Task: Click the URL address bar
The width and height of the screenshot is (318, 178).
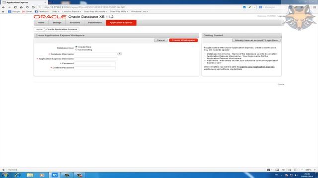Action: (x=140, y=7)
